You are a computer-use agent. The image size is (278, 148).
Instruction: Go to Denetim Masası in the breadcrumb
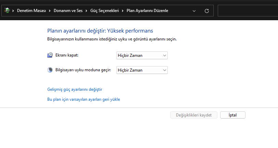click(32, 11)
